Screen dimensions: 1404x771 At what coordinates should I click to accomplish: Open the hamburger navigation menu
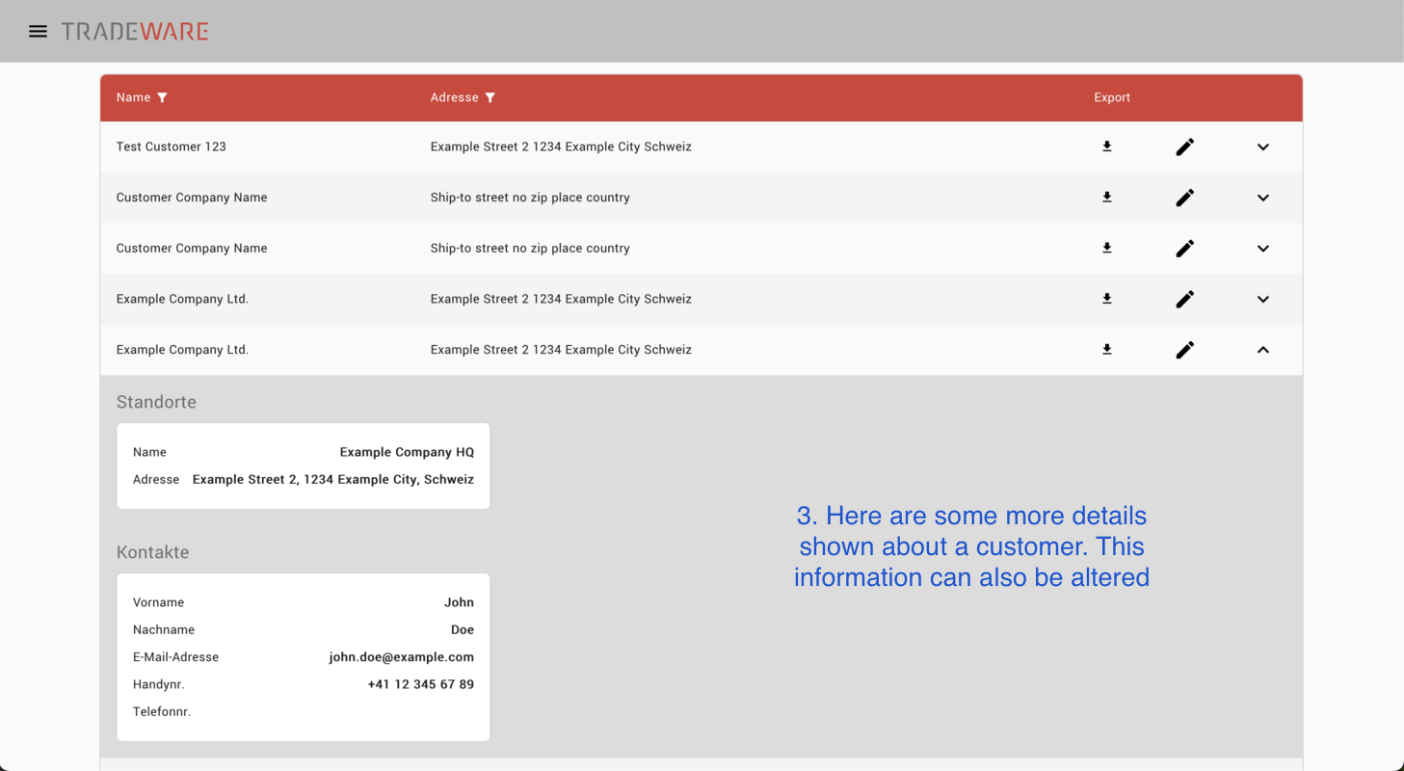(38, 32)
